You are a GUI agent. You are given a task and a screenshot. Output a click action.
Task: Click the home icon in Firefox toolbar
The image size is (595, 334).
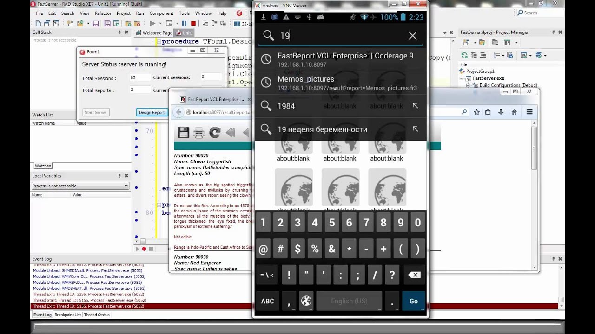click(x=514, y=112)
